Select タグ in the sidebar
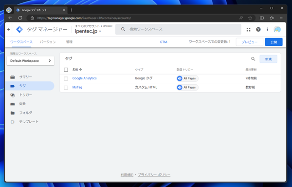This screenshot has height=187, width=292. click(x=30, y=86)
